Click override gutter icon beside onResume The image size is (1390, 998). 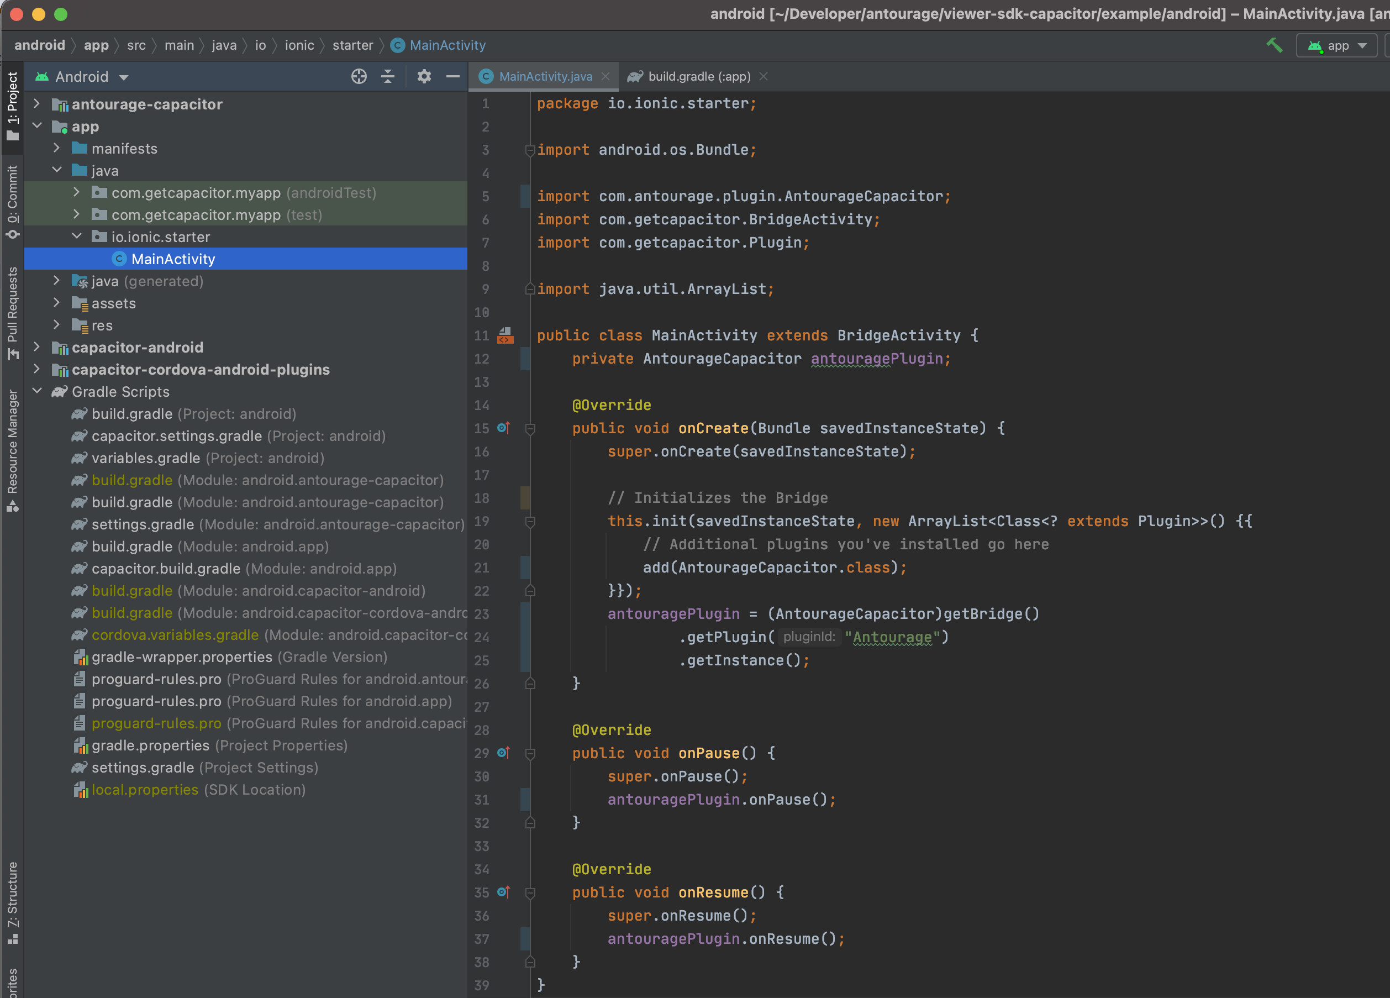pos(503,892)
